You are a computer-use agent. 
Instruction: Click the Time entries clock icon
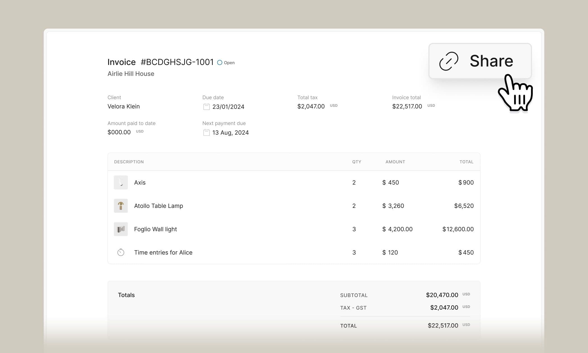[120, 252]
